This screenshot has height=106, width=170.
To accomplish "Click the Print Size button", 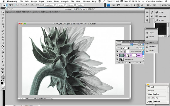I will point(80,5).
